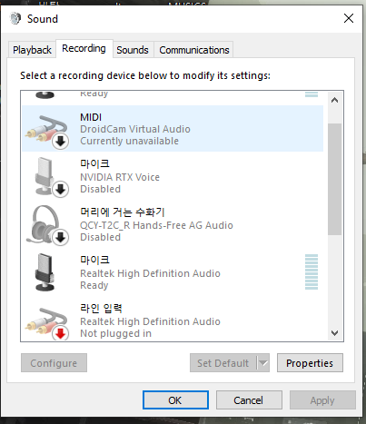Select the '라인 입력' device name
The height and width of the screenshot is (424, 366).
pyautogui.click(x=101, y=308)
